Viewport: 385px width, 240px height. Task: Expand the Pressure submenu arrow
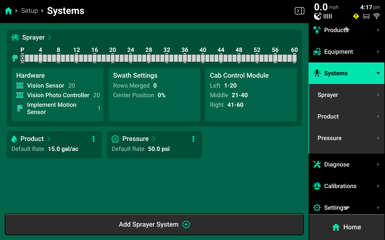click(378, 138)
